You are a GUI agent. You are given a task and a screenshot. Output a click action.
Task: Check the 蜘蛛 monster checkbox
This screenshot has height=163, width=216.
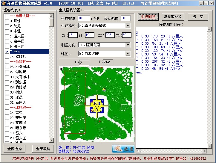[7, 21]
